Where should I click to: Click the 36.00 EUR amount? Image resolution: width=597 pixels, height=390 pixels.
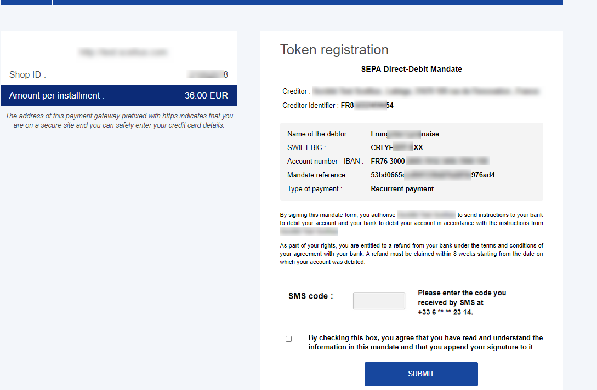[206, 95]
